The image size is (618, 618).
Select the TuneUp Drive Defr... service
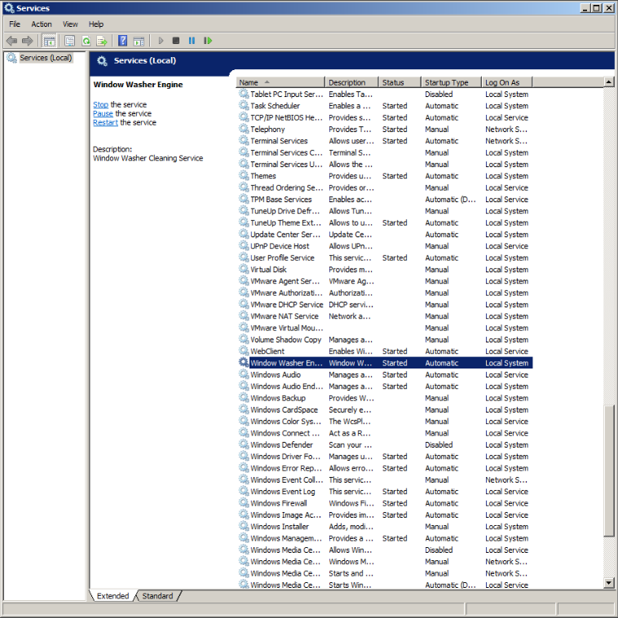click(385, 211)
